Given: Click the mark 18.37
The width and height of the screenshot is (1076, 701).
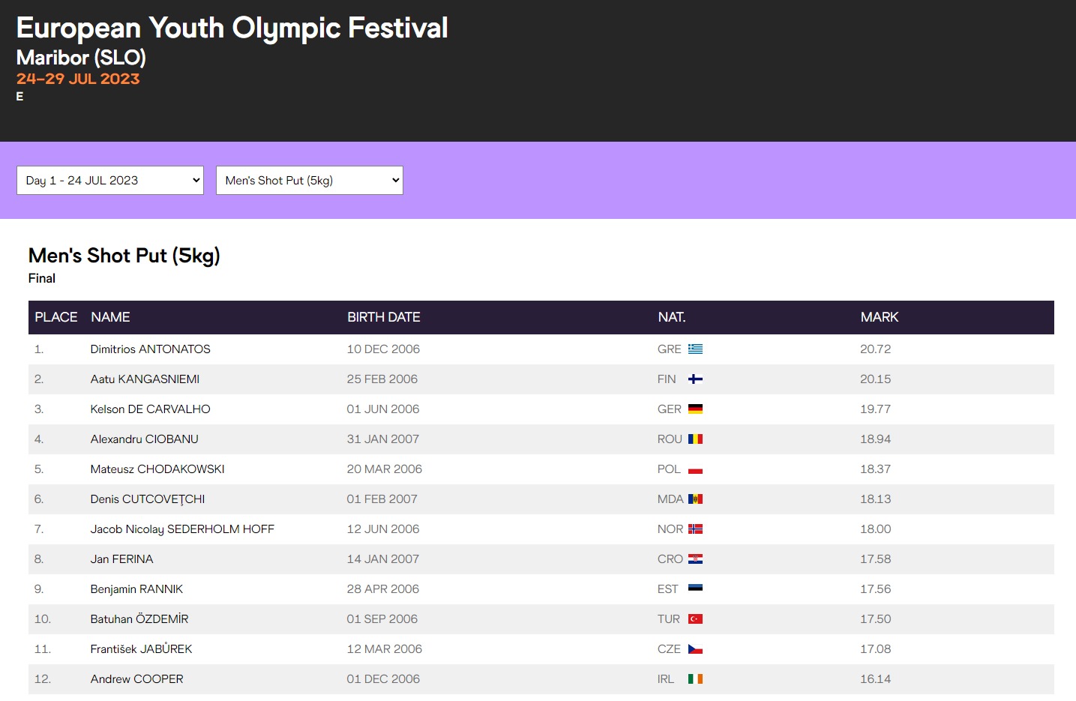Looking at the screenshot, I should 876,469.
